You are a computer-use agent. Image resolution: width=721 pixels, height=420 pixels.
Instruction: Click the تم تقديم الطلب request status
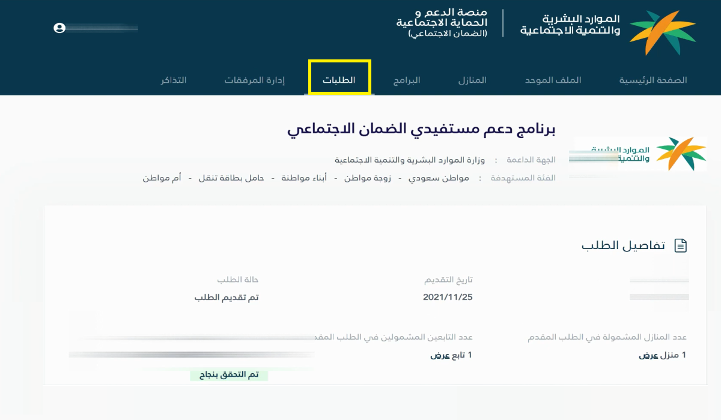coord(227,297)
